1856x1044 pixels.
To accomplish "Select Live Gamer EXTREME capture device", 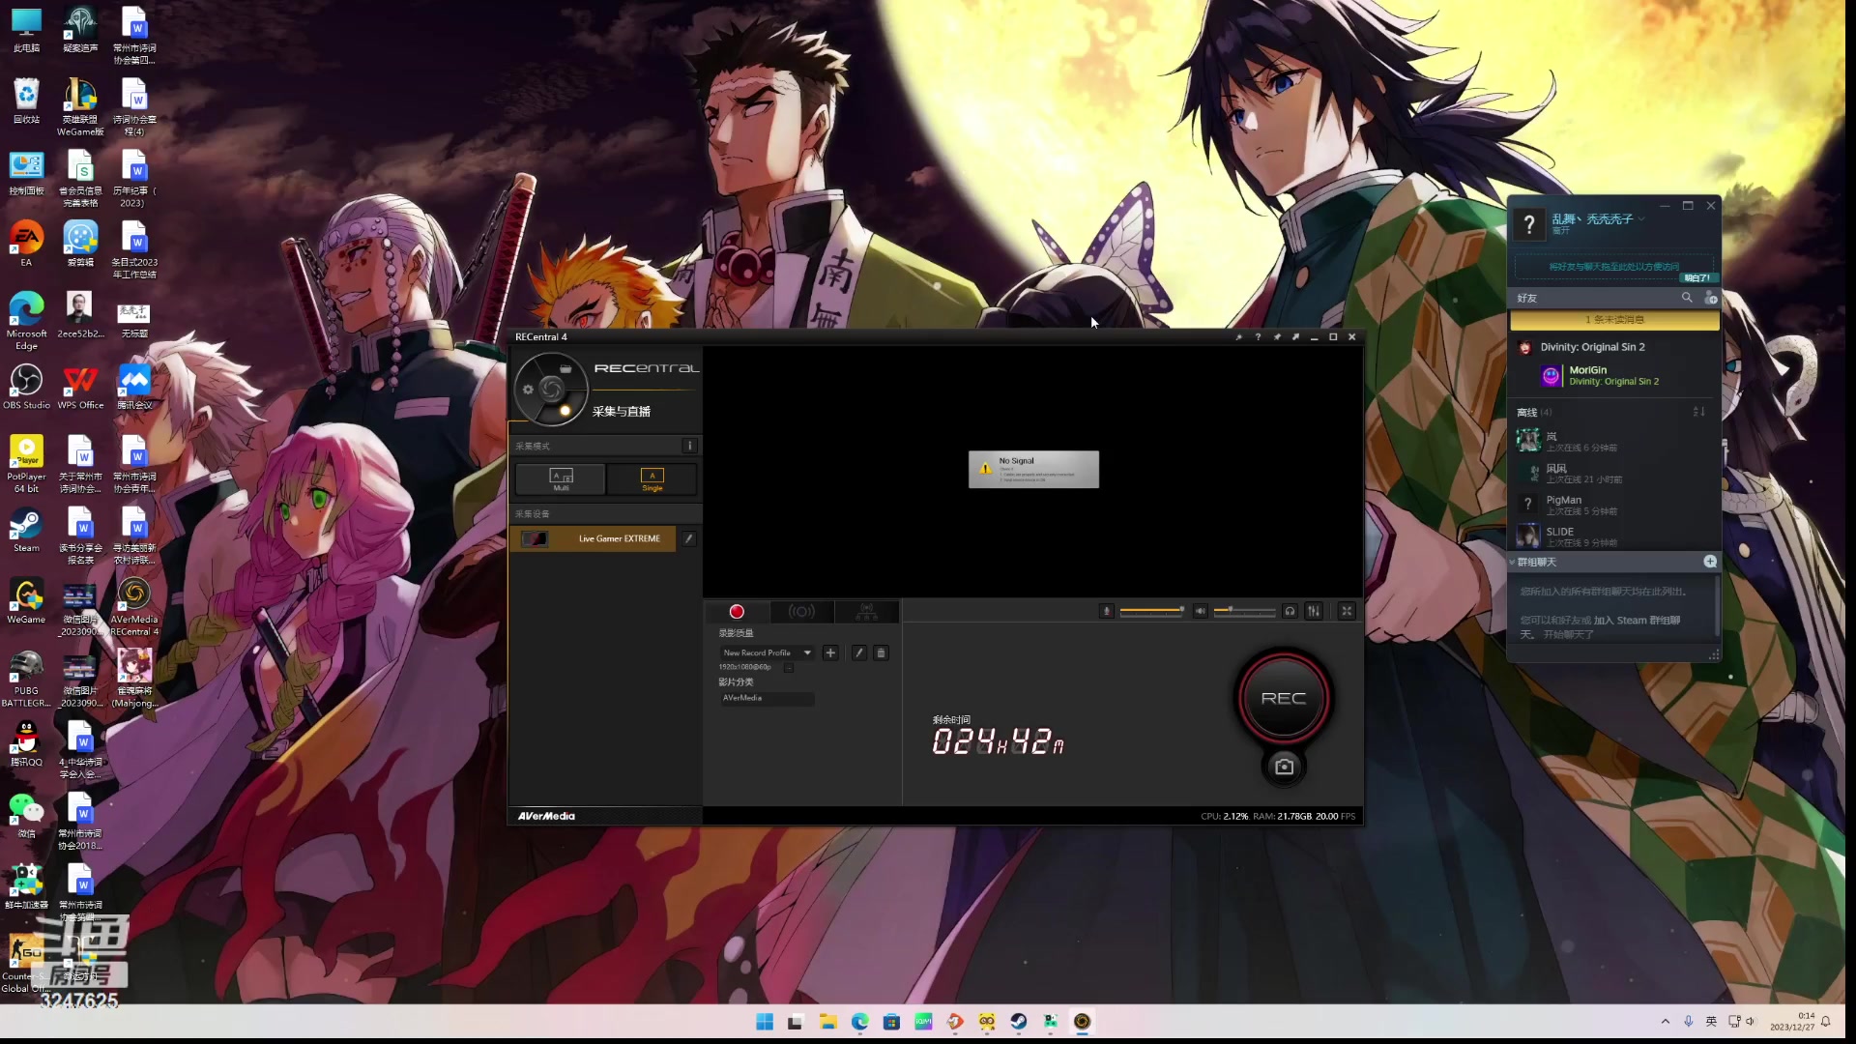I will 594,538.
